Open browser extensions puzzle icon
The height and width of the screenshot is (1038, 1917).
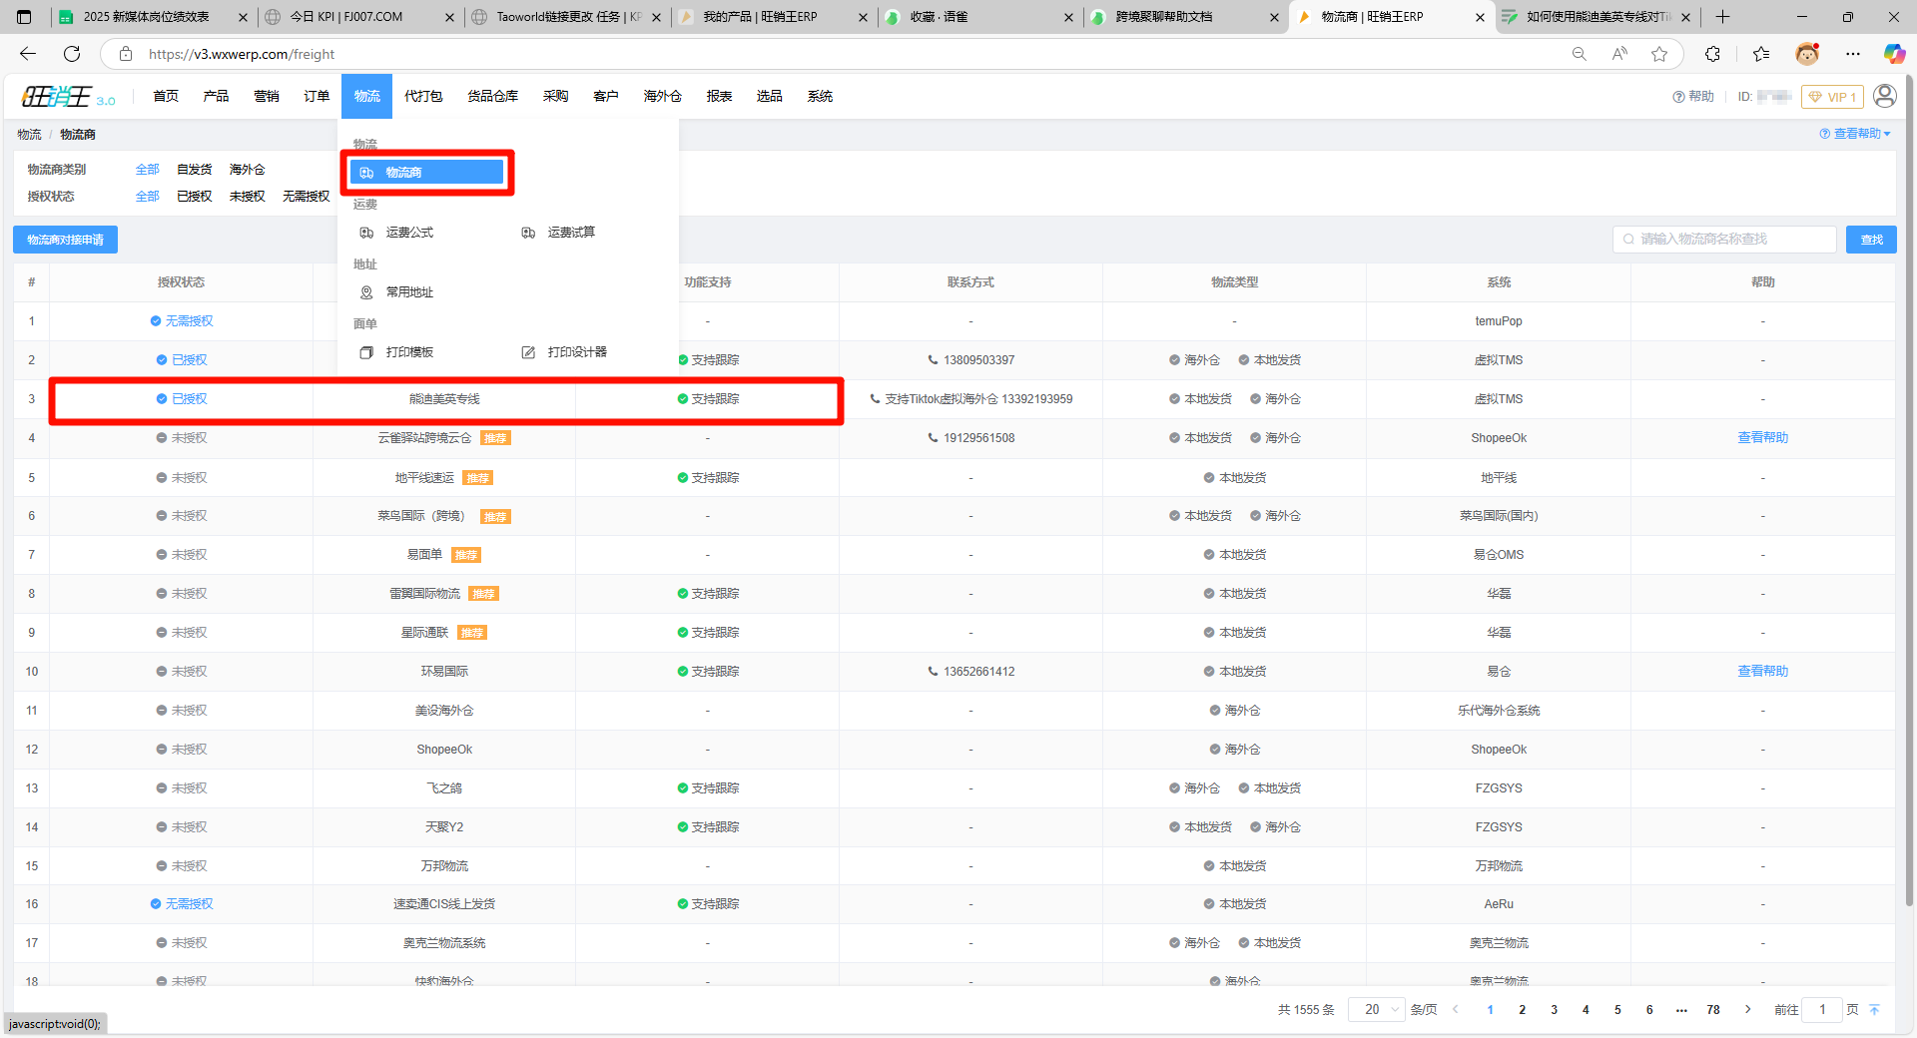click(1713, 54)
